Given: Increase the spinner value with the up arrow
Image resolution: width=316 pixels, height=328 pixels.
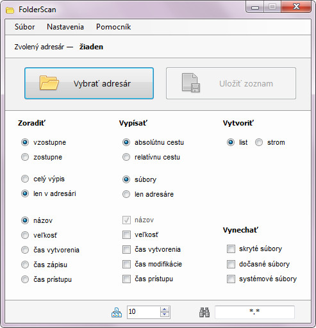Looking at the screenshot, I should 164,309.
